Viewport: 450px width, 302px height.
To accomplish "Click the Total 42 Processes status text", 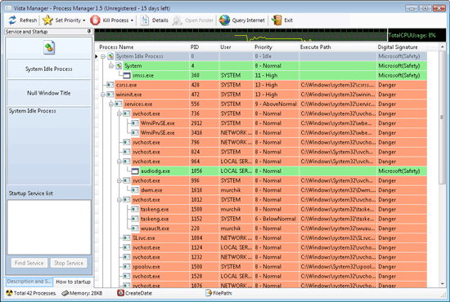I will (35, 293).
